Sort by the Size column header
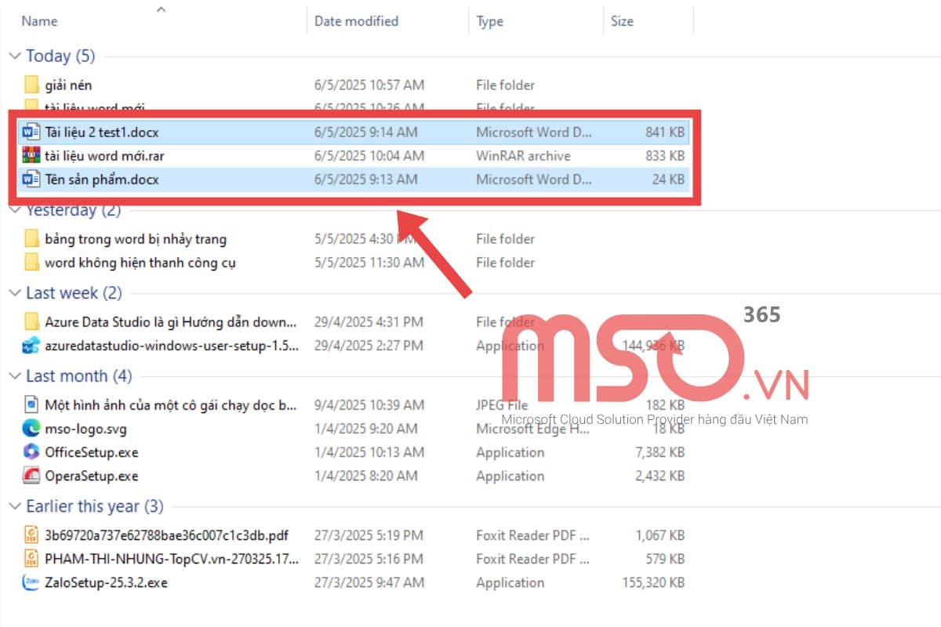Screen dimensions: 941x627 (x=622, y=21)
